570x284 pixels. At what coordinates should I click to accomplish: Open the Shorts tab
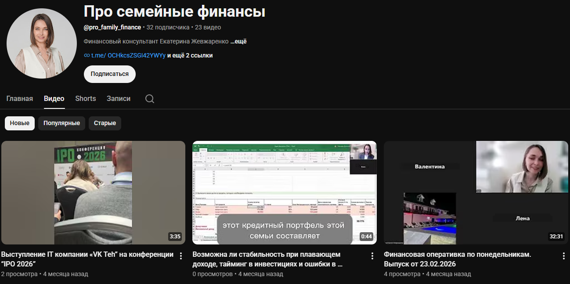(x=86, y=98)
